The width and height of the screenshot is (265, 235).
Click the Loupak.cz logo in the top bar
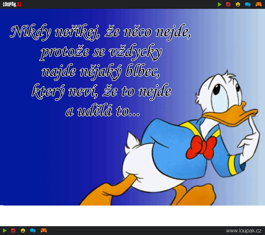(12, 4)
